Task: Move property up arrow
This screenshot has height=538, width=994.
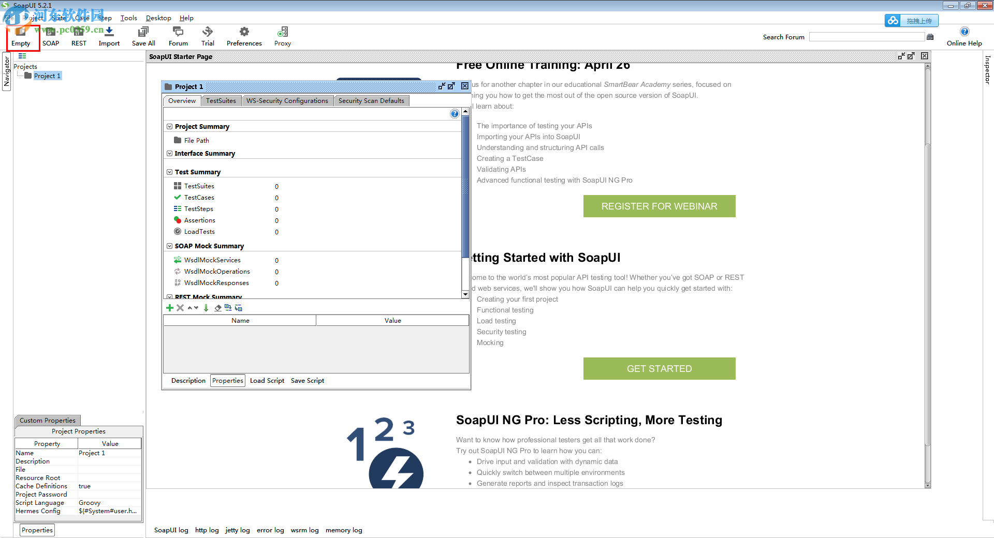Action: coord(190,308)
